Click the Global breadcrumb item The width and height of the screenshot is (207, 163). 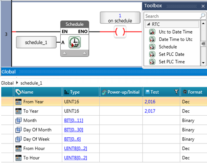pos(7,83)
